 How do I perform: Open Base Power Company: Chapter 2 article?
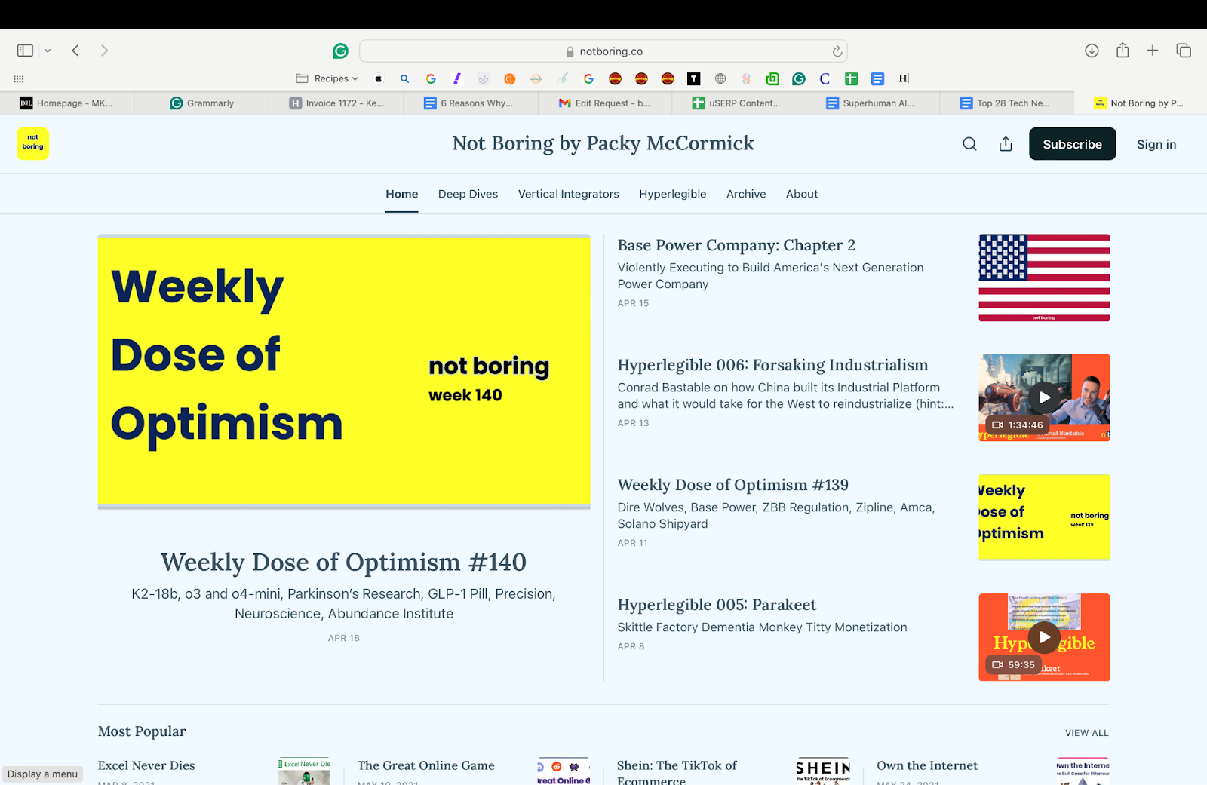click(736, 245)
